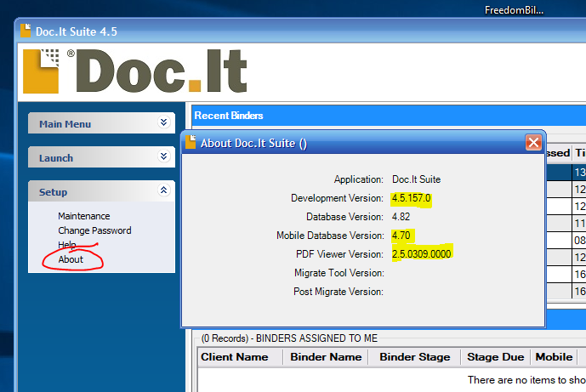The image size is (586, 392).
Task: Open the FreedomBil... desktop item
Action: point(514,10)
